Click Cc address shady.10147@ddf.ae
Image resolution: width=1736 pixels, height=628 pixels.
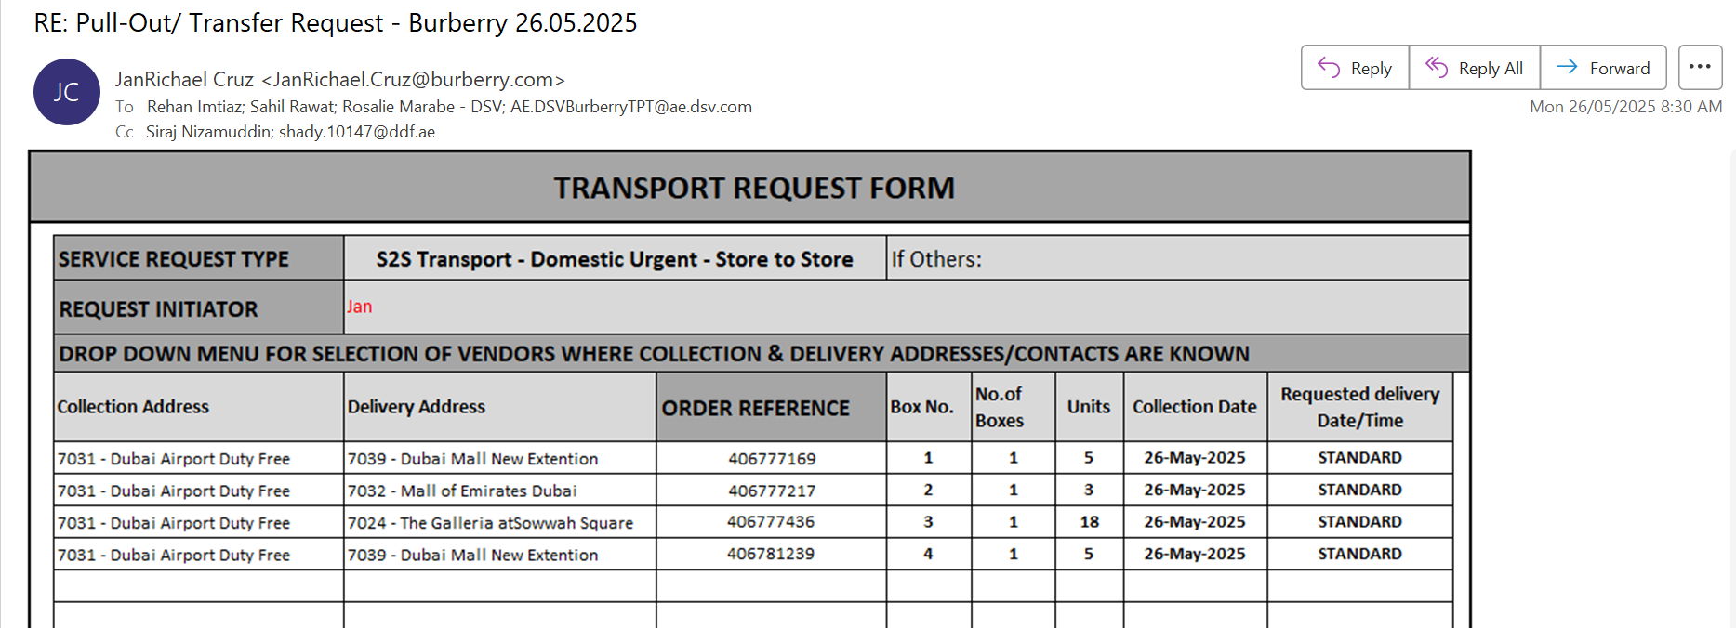pos(357,132)
